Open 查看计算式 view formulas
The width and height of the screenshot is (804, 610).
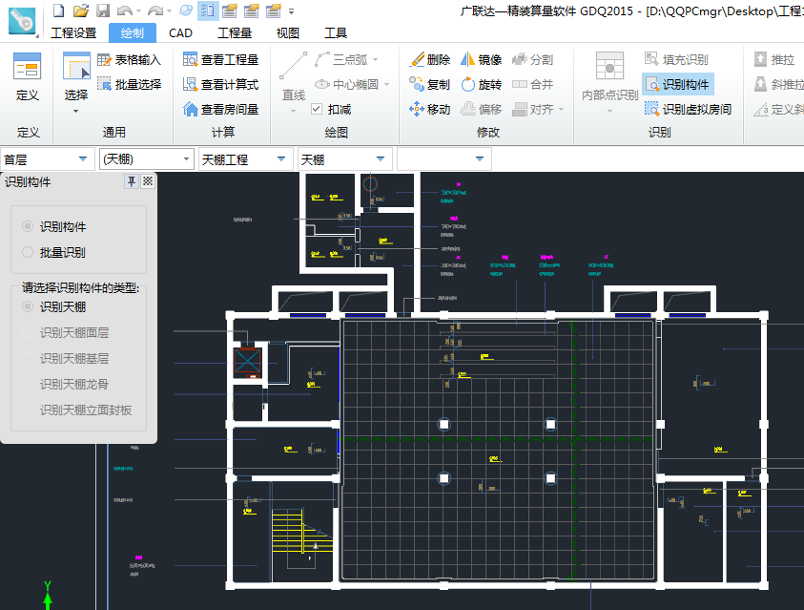(220, 84)
